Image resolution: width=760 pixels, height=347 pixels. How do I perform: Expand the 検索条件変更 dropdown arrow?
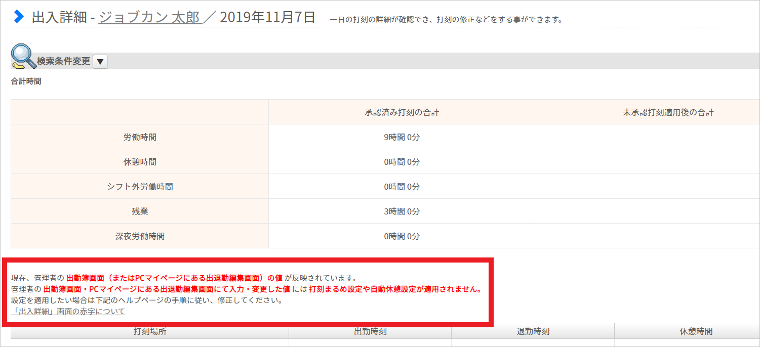point(100,62)
